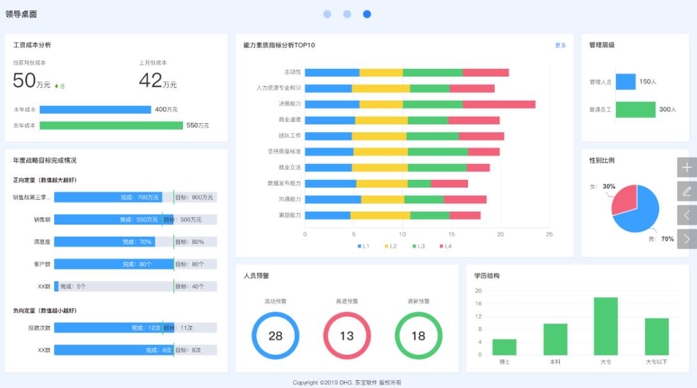697x388 pixels.
Task: Click the 大专 bar in 学历结构 chart
Action: 605,326
